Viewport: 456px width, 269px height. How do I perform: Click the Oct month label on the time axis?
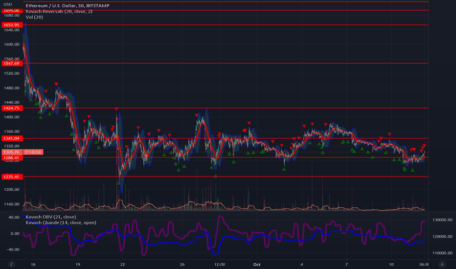click(257, 264)
